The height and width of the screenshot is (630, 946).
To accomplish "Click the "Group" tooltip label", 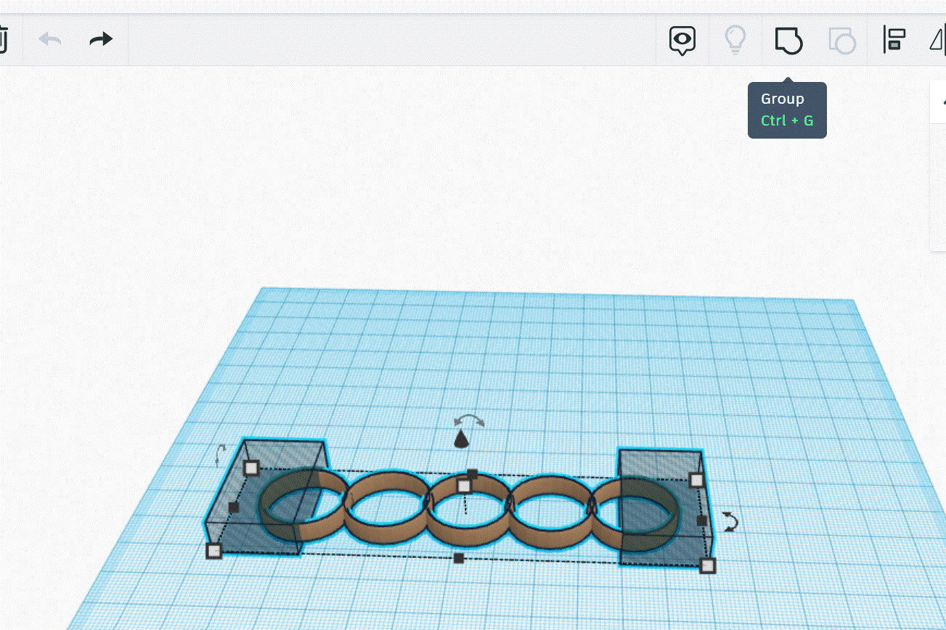I will 783,99.
